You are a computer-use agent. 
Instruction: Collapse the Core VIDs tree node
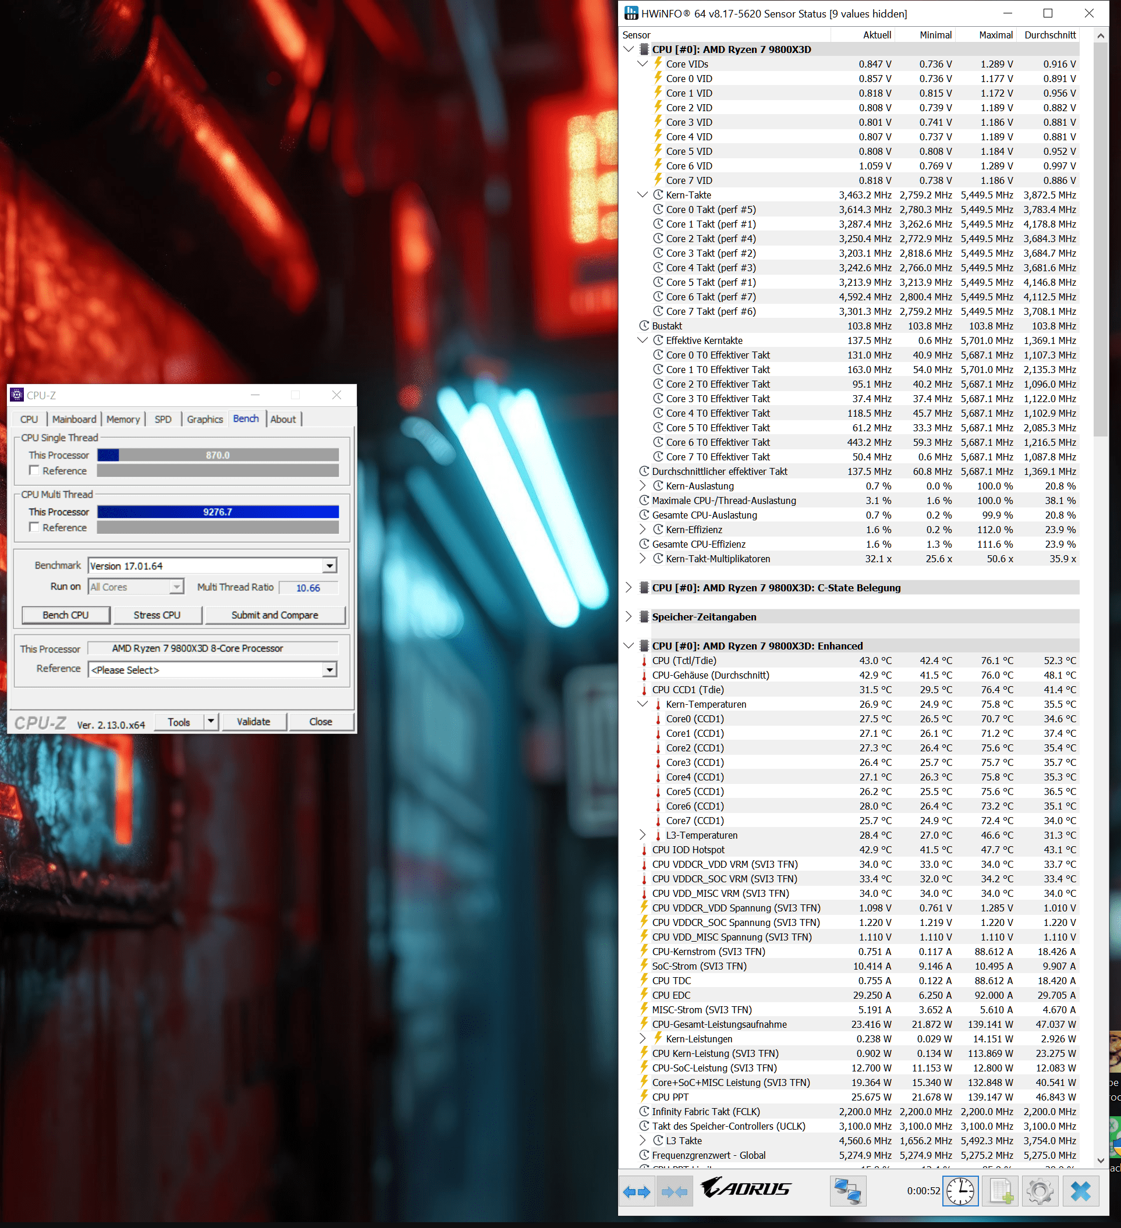pyautogui.click(x=642, y=64)
